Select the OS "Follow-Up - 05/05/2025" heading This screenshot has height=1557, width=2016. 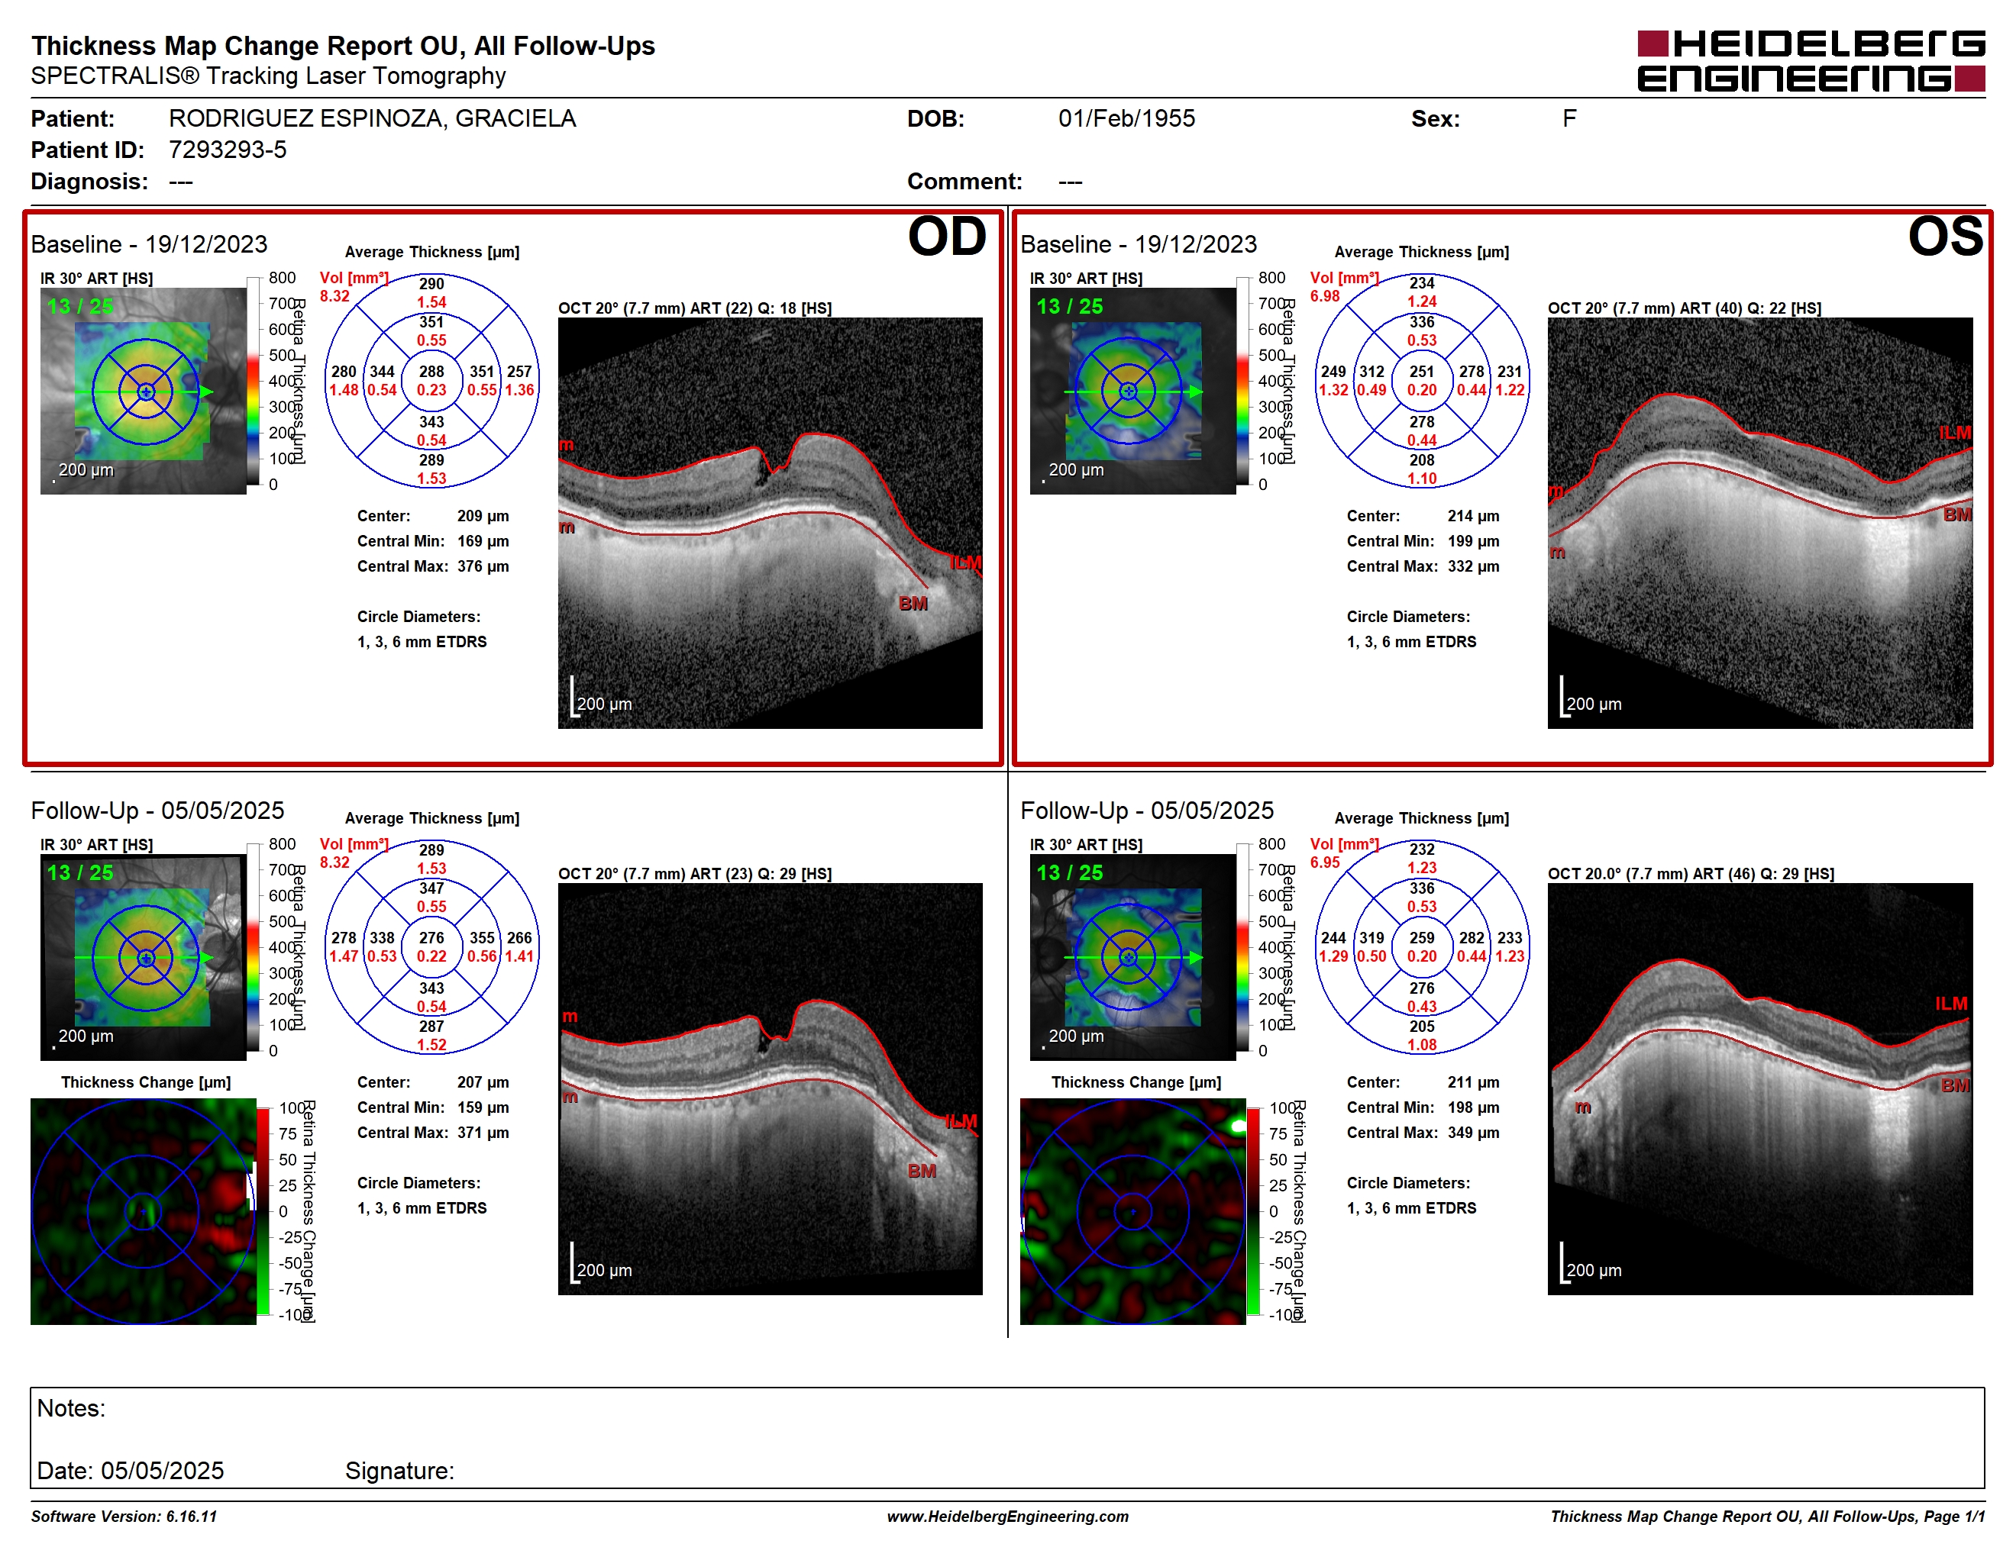[1146, 810]
